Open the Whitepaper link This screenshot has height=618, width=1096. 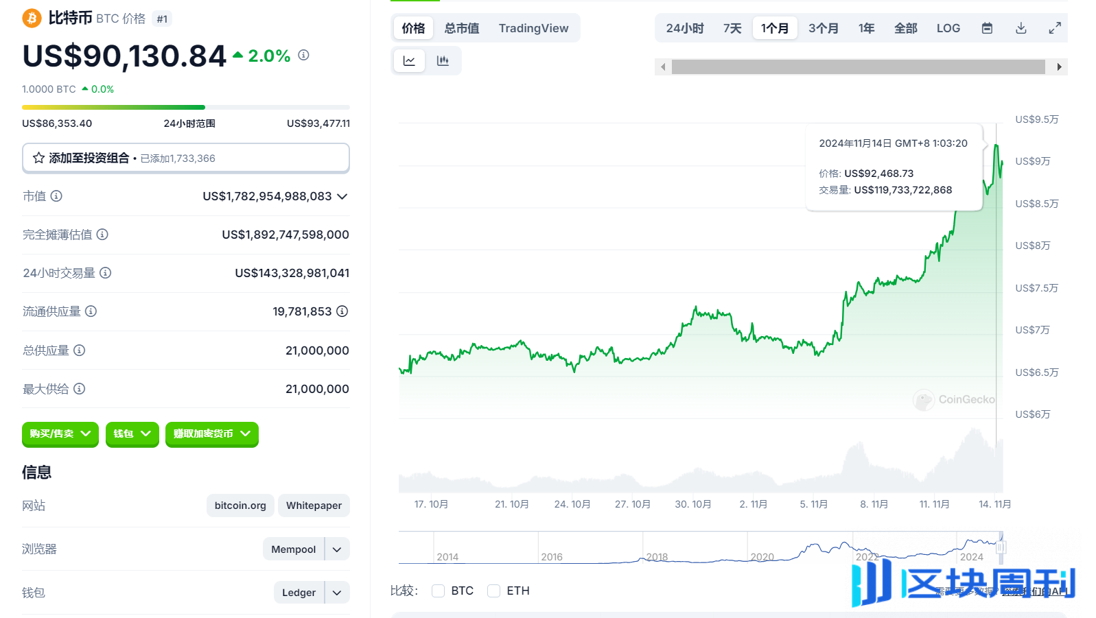(x=314, y=506)
